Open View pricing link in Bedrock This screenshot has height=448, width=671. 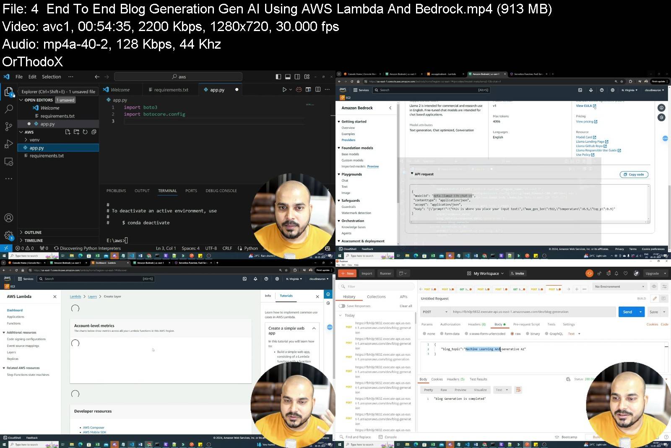point(587,122)
